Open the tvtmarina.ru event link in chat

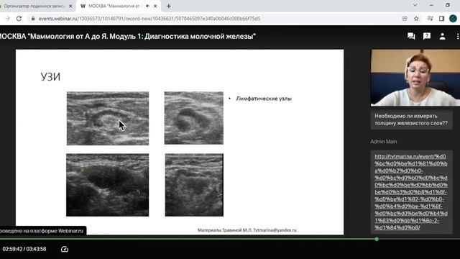[411, 192]
